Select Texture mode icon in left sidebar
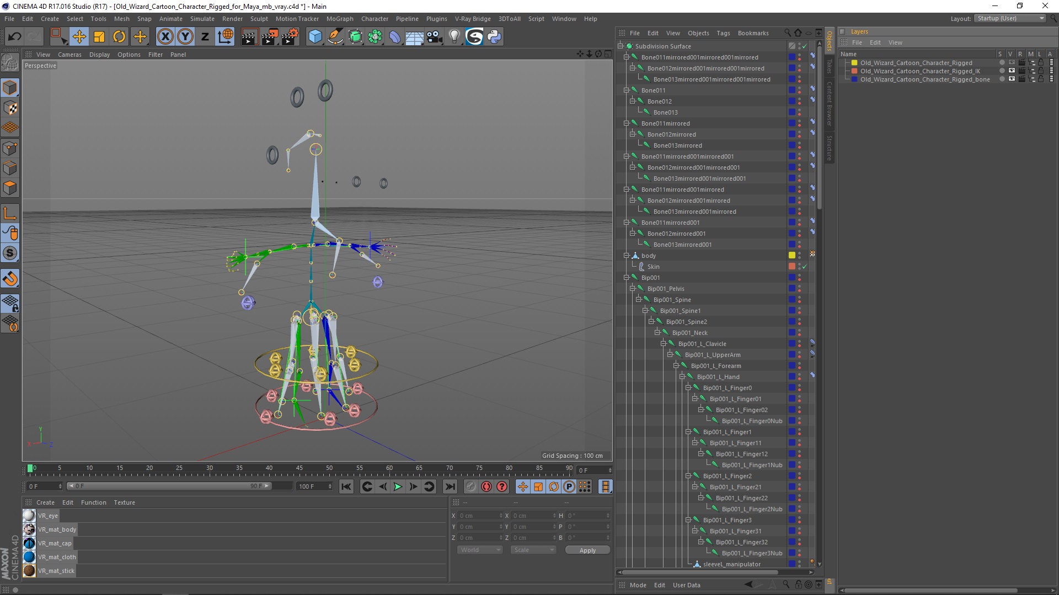 tap(10, 108)
